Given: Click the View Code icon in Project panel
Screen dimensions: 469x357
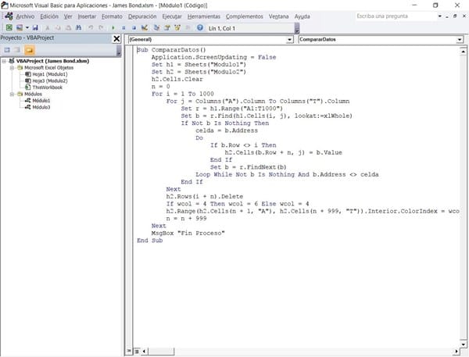Looking at the screenshot, I should pos(6,49).
